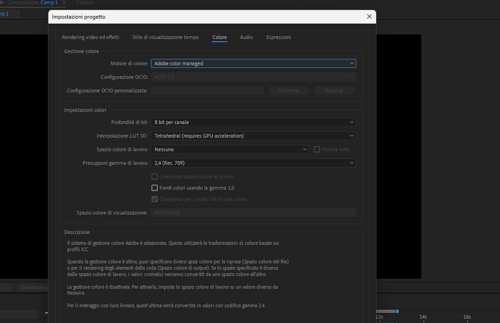Switch to the Console panel
This screenshot has height=323, width=500.
(85, 3)
